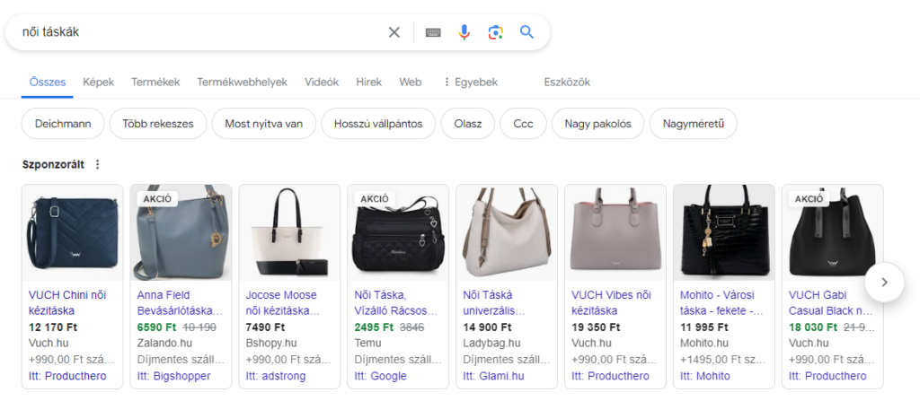The width and height of the screenshot is (920, 401).
Task: Switch to the Termékek tab
Action: (x=155, y=82)
